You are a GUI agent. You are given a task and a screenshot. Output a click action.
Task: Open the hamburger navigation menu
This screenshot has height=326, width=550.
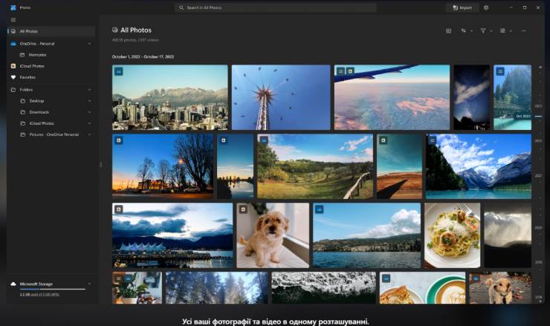coord(13,19)
